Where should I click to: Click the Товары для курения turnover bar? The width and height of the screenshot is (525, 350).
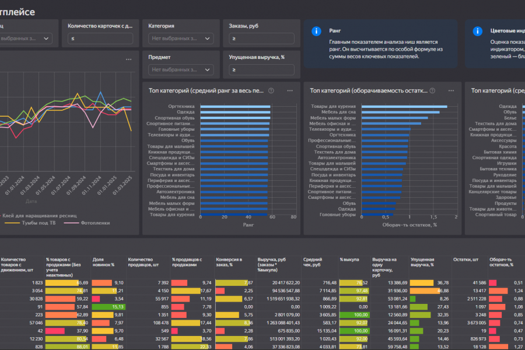[x=404, y=107]
